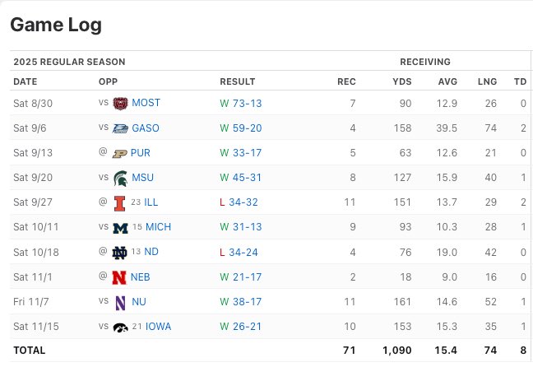Viewport: 533px width, 367px height.
Task: Open the W 31-13 Michigan result
Action: tap(241, 227)
